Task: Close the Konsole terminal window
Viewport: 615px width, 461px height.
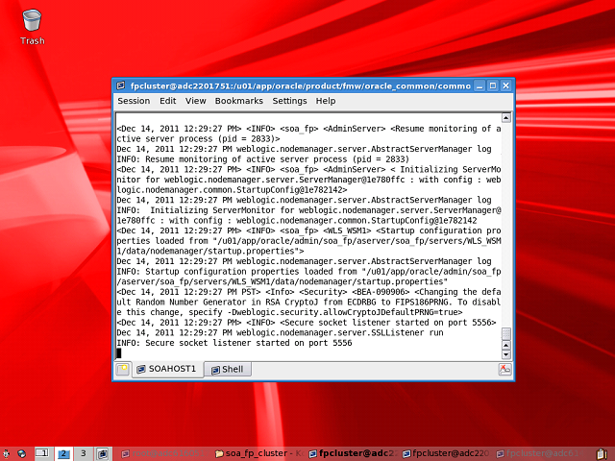Action: [x=506, y=85]
